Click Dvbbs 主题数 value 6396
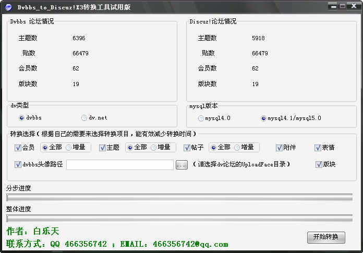 [79, 38]
